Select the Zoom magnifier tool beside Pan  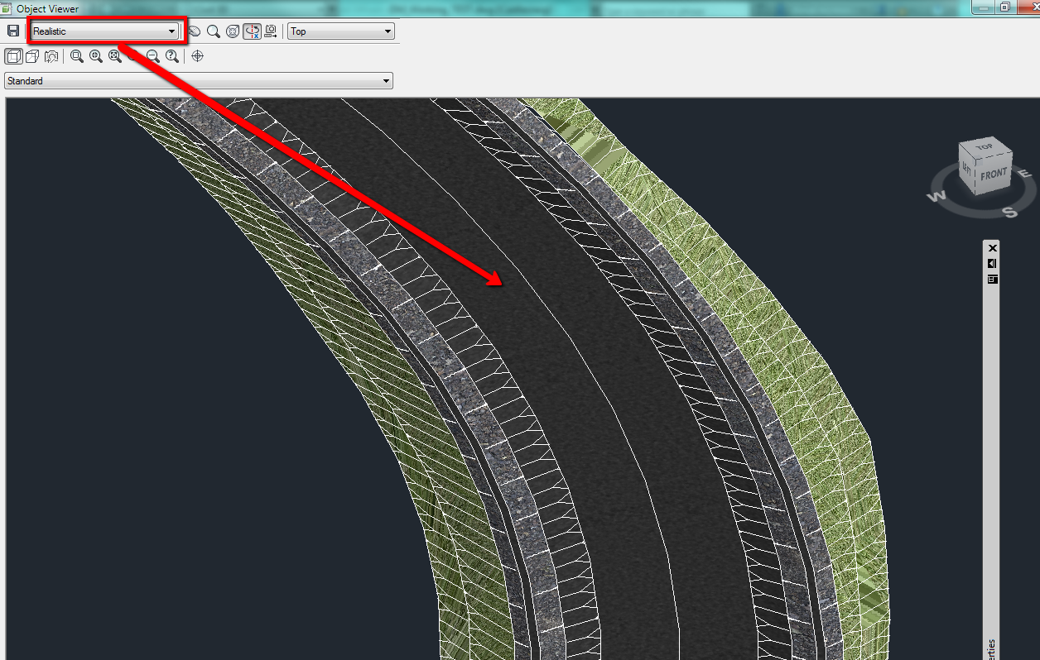(x=214, y=31)
